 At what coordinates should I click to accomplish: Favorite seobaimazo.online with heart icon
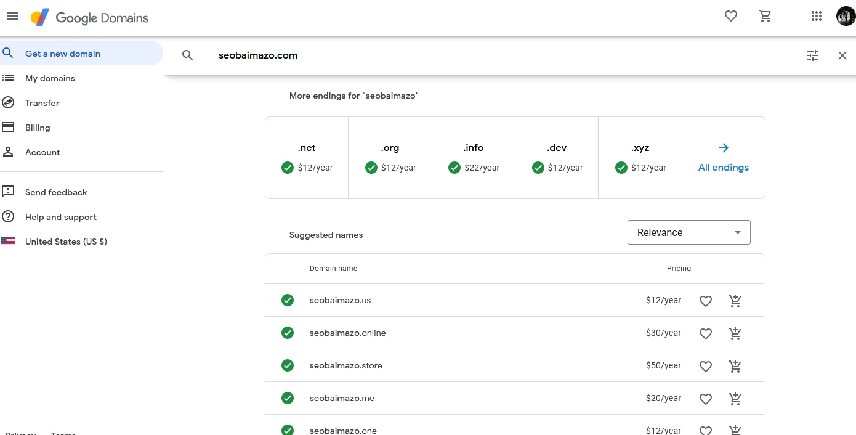click(706, 333)
